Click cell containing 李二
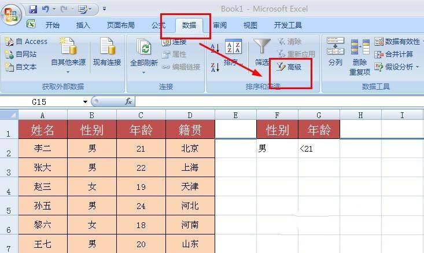This screenshot has height=253, width=424. [x=43, y=148]
